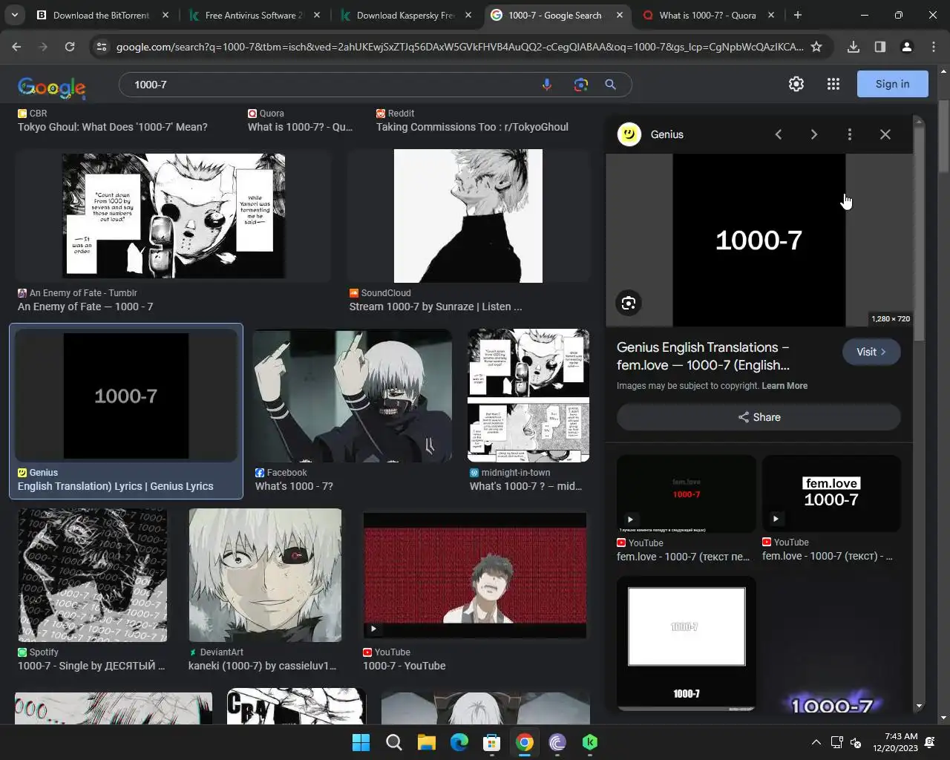The image size is (950, 760).
Task: Open the Spotify 1000-7 Single thumbnail
Action: [x=93, y=575]
